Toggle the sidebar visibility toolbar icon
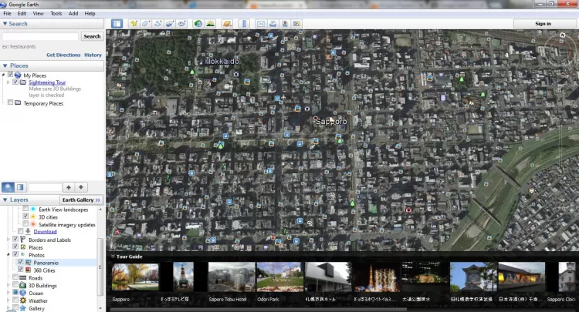579x312 pixels. pos(117,24)
